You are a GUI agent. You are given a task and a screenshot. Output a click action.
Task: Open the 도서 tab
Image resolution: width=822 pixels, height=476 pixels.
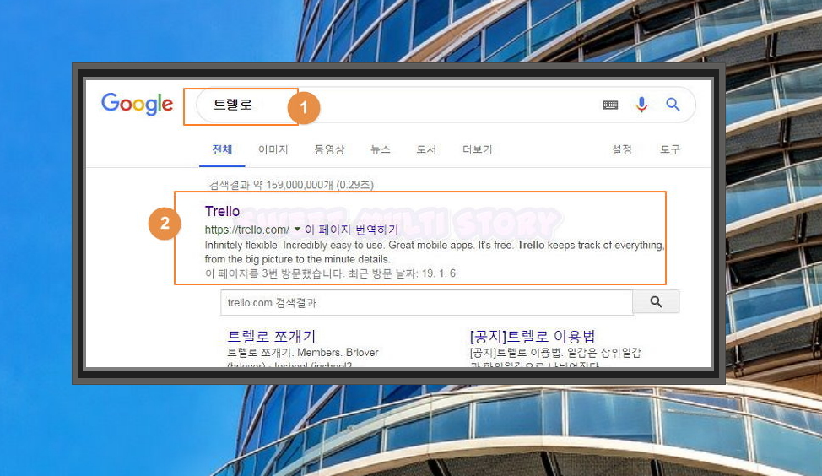(426, 150)
